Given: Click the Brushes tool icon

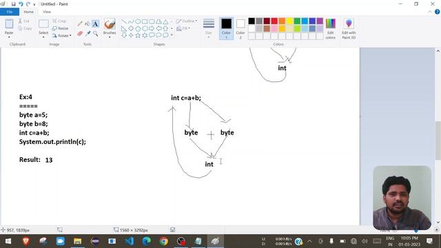Looking at the screenshot, I should [x=110, y=24].
